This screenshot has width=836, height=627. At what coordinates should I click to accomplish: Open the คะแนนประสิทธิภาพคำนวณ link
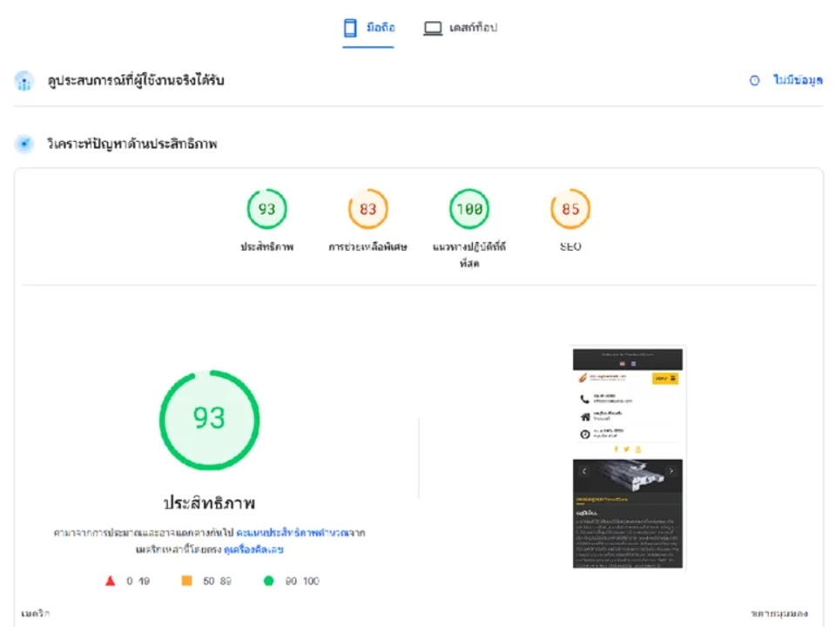[x=293, y=533]
